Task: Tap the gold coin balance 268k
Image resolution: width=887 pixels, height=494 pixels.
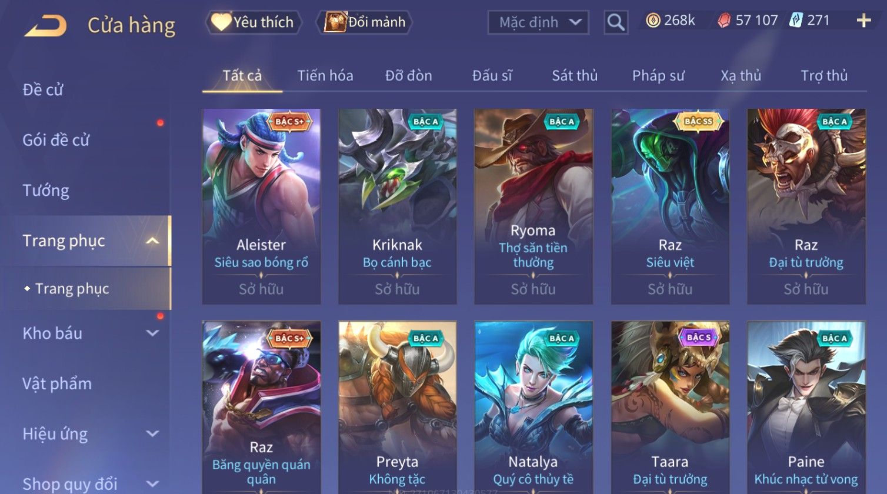Action: pos(671,21)
